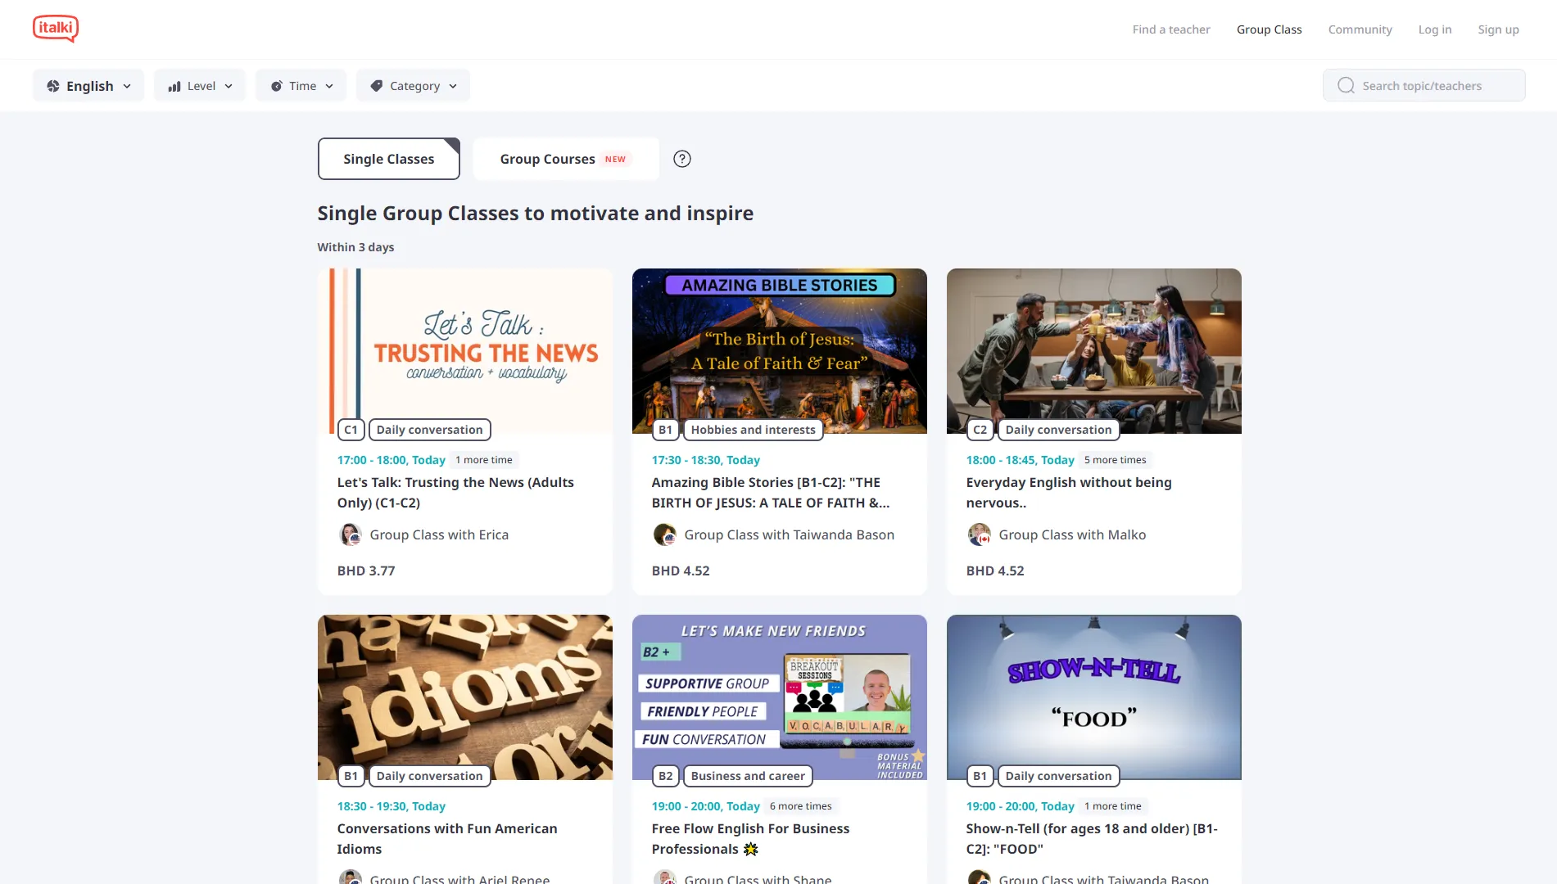
Task: Open the Time filter dropdown
Action: point(301,86)
